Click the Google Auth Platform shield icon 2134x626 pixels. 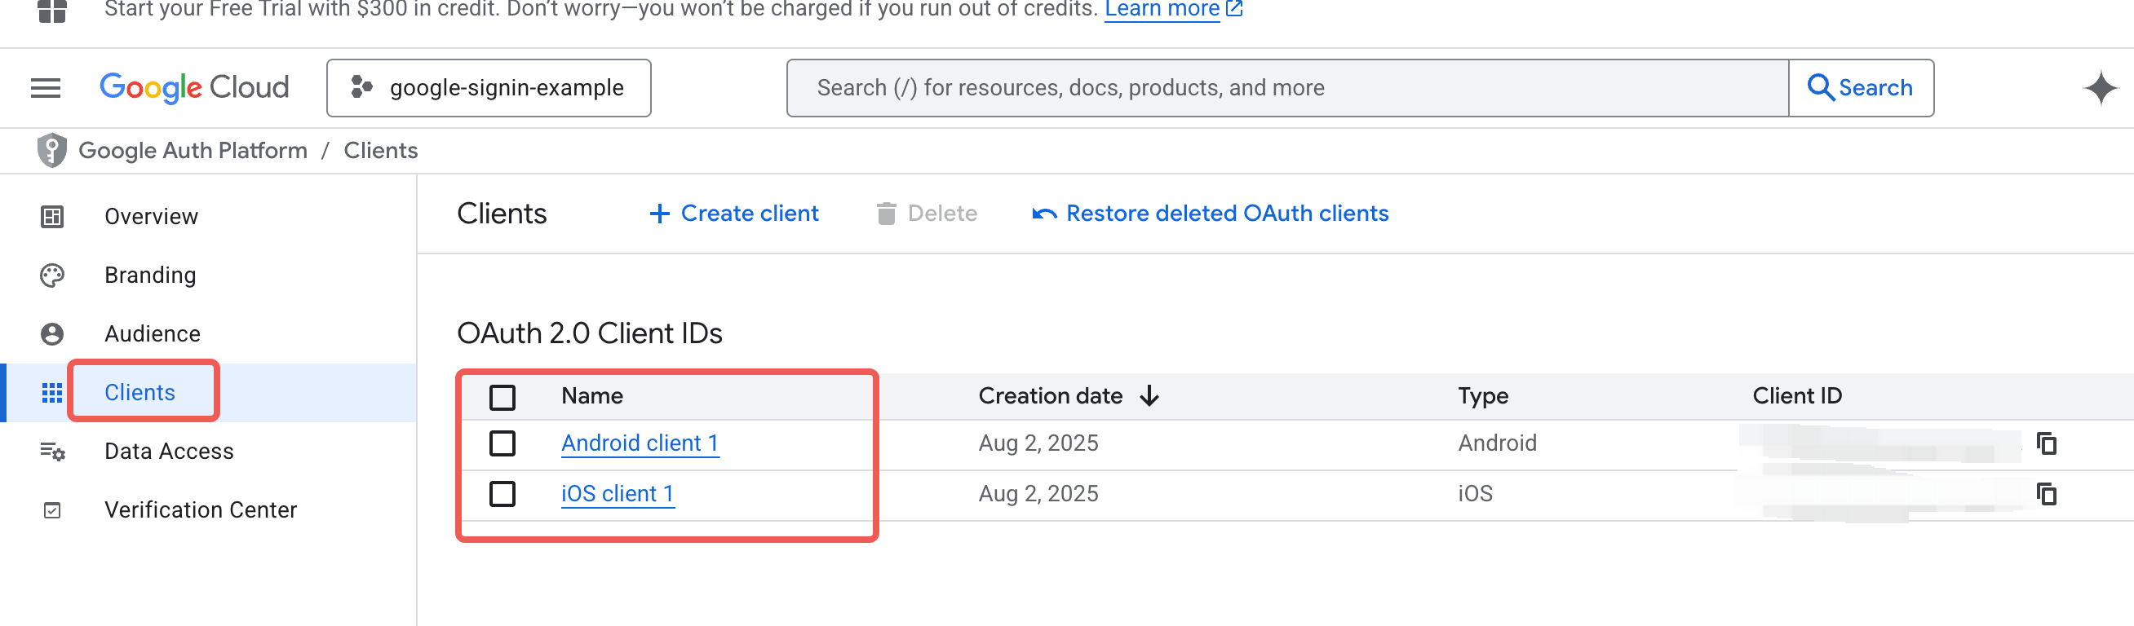click(x=51, y=151)
